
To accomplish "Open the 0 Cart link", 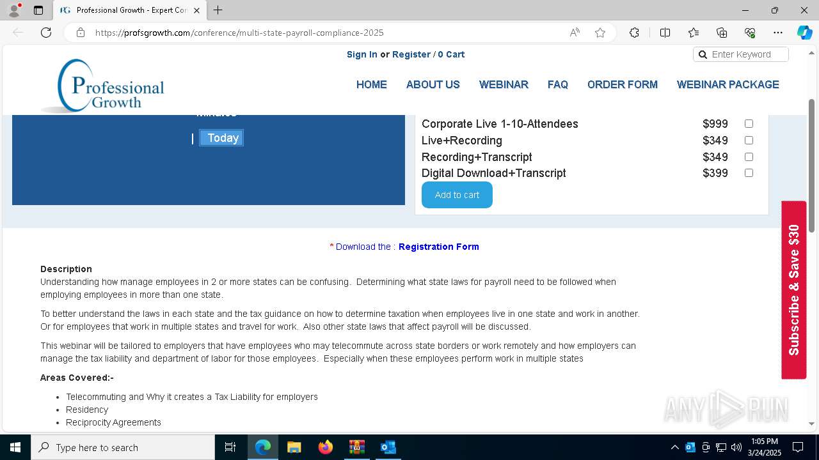I will tap(451, 54).
